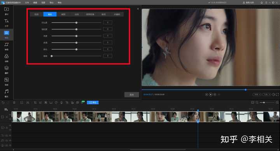Switch to the last tab of the edit panel
Image resolution: width=280 pixels, height=151 pixels.
pyautogui.click(x=117, y=14)
